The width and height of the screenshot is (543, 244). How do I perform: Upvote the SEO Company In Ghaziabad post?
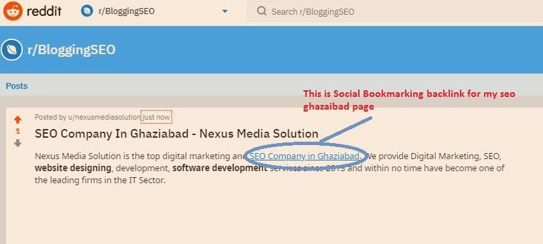(x=17, y=120)
